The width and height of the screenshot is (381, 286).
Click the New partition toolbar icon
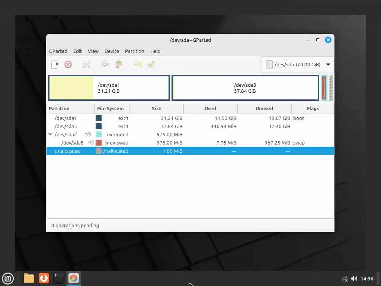click(x=55, y=65)
